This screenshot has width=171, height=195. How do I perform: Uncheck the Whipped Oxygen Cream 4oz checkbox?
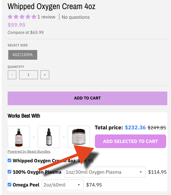click(x=10, y=161)
